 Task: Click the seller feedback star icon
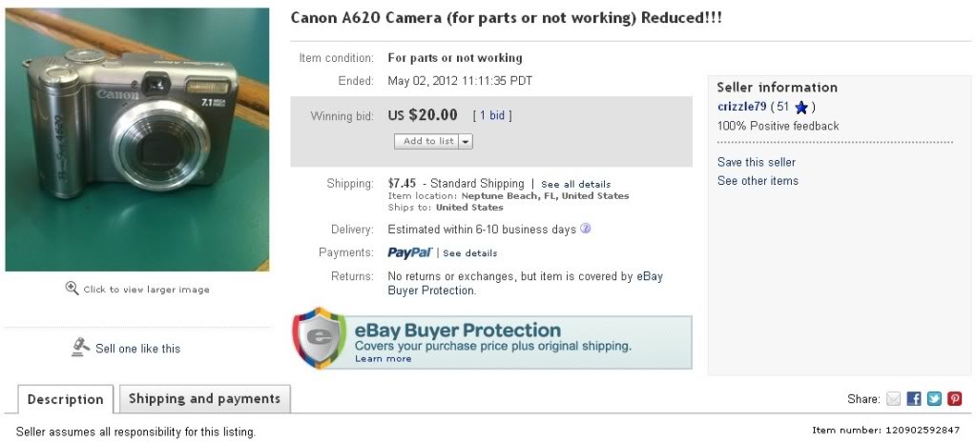pos(801,107)
